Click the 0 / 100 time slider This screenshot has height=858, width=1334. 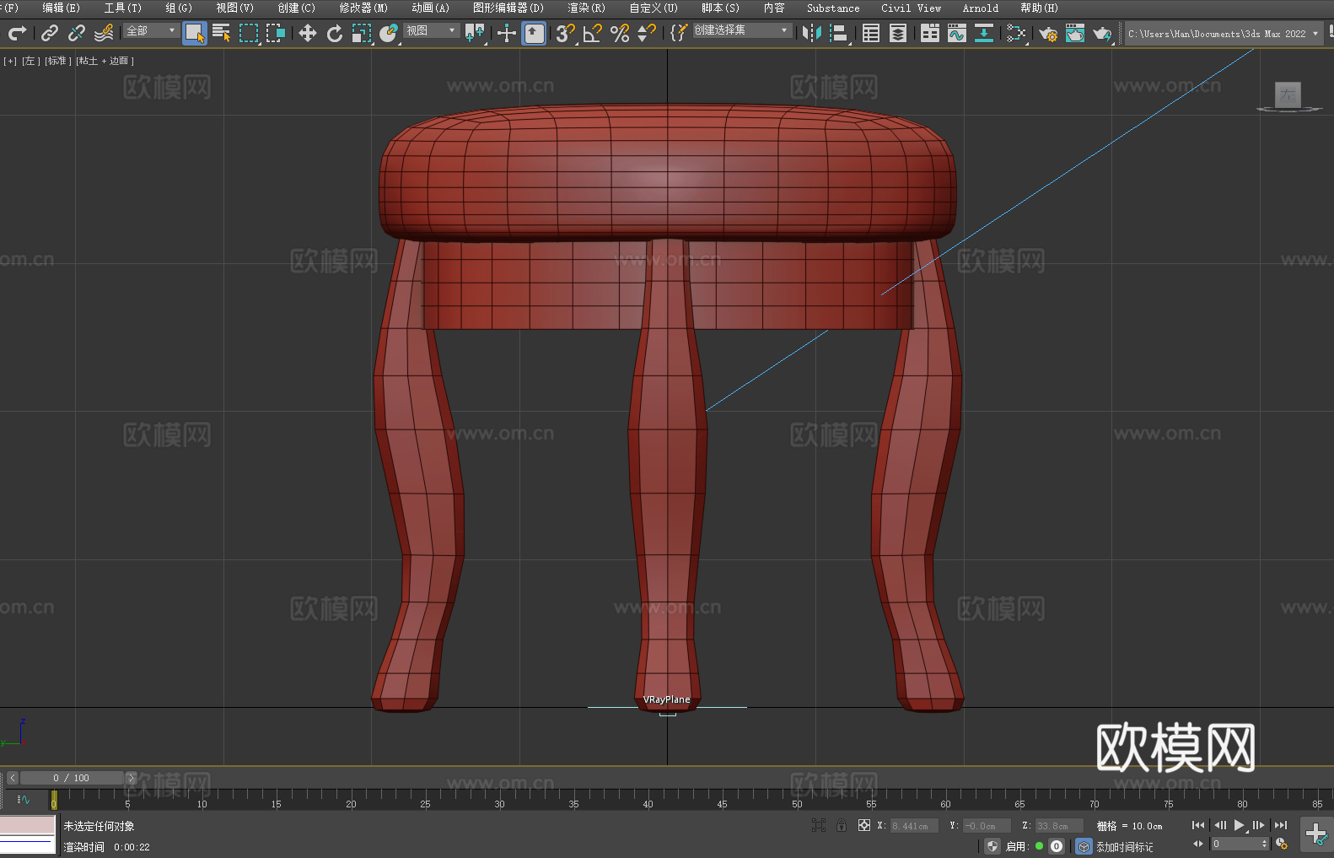pyautogui.click(x=72, y=778)
